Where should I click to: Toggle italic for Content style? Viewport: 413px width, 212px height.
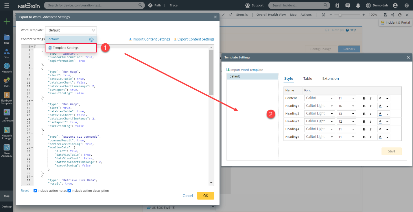[x=370, y=98]
